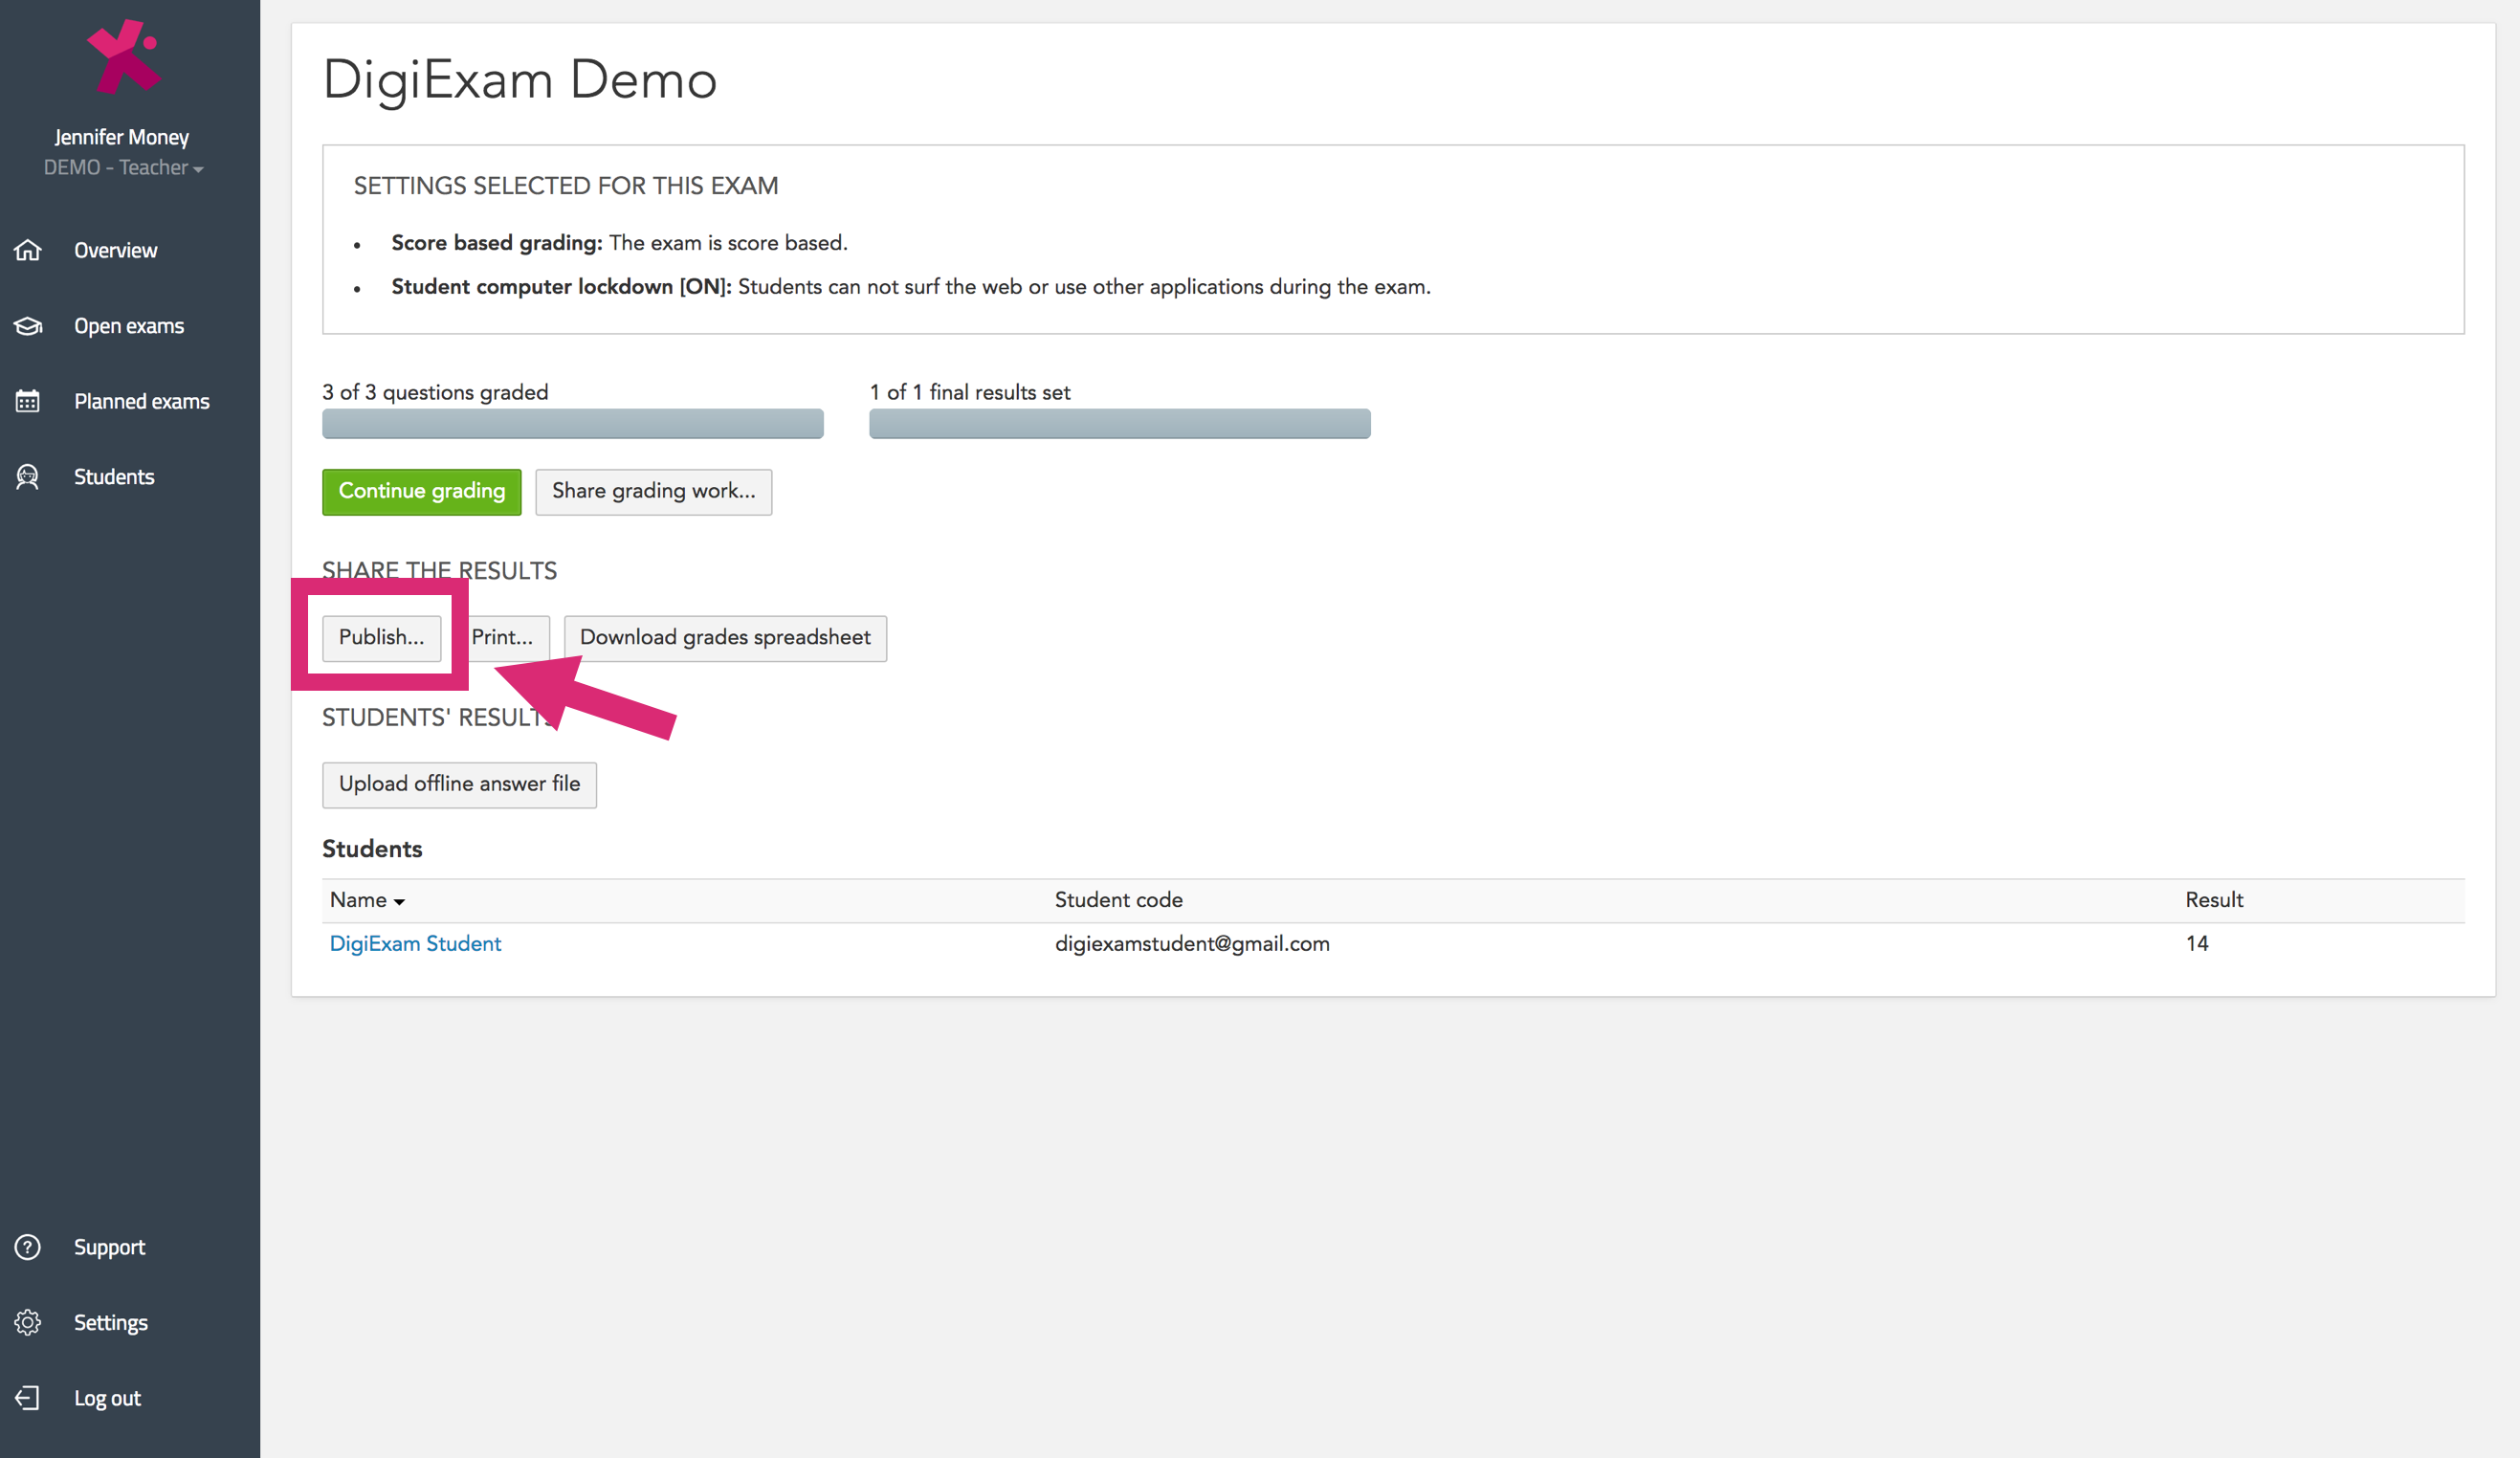The height and width of the screenshot is (1458, 2520).
Task: Click the DigiExam Demo page title
Action: (520, 80)
